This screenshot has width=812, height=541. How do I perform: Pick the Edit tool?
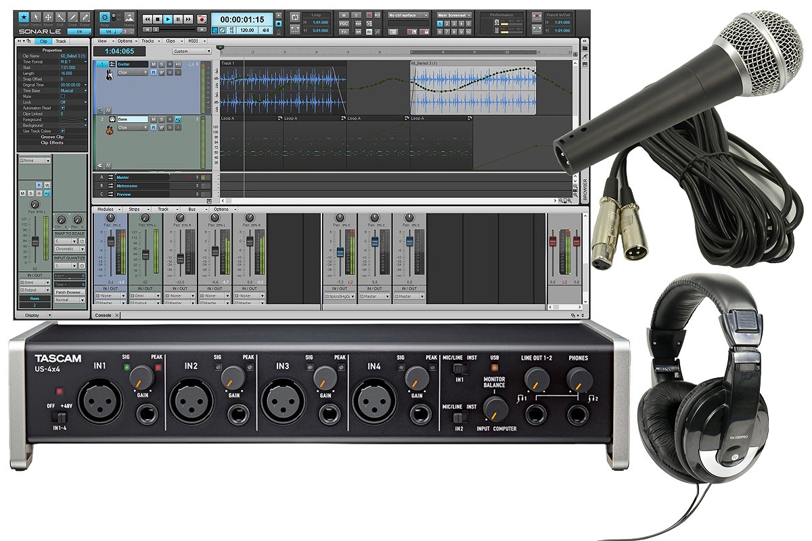pos(61,16)
